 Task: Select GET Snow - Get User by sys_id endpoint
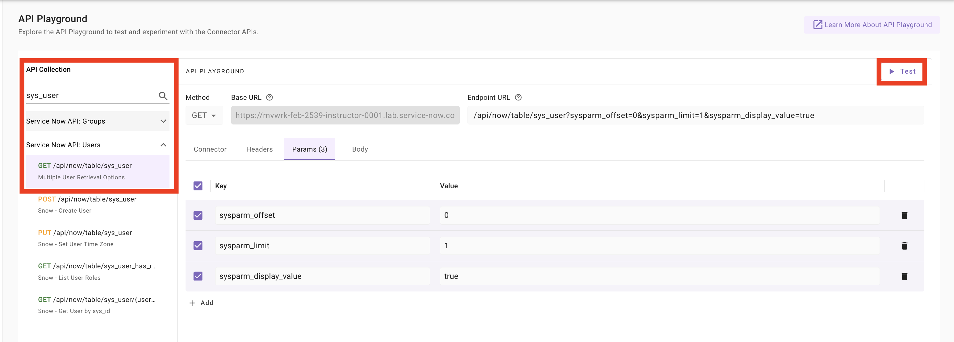pos(97,305)
